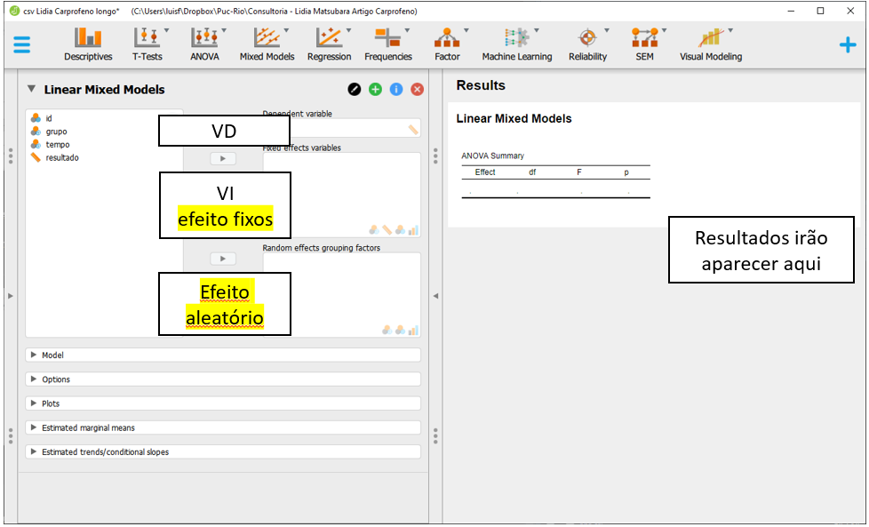
Task: Open the ANOVA analyses menu
Action: pos(204,44)
